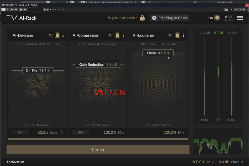Image resolution: width=249 pixels, height=166 pixels.
Task: Click global 100.0 % Mix value in footer
Action: (199, 162)
